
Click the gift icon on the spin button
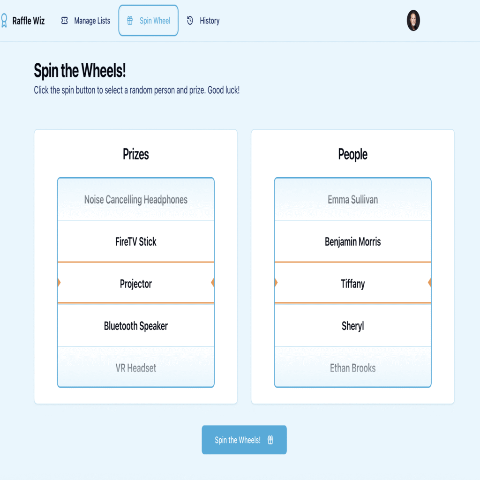pyautogui.click(x=270, y=440)
